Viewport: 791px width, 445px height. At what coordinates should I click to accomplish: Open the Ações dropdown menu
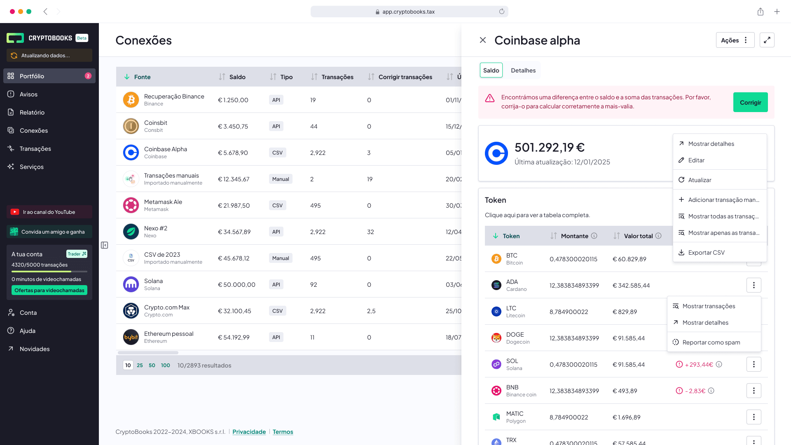tap(735, 40)
